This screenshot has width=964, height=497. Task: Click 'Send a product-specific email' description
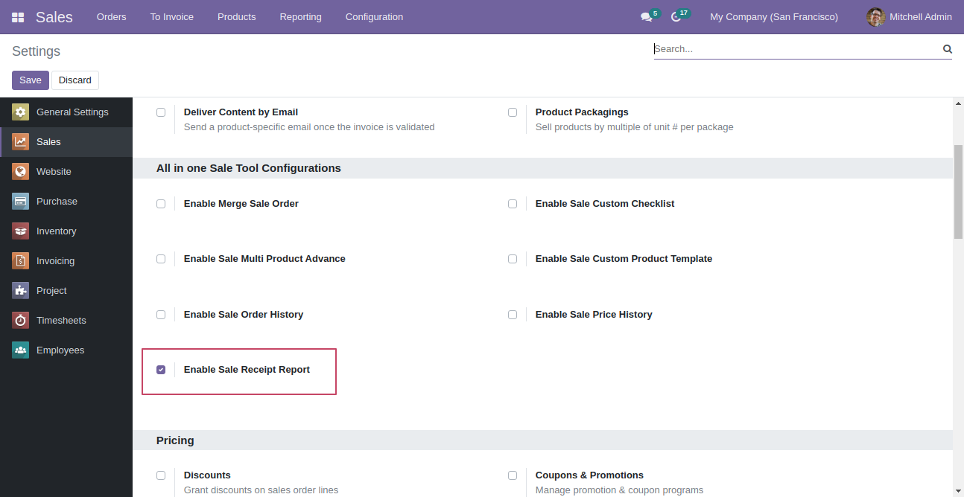309,127
